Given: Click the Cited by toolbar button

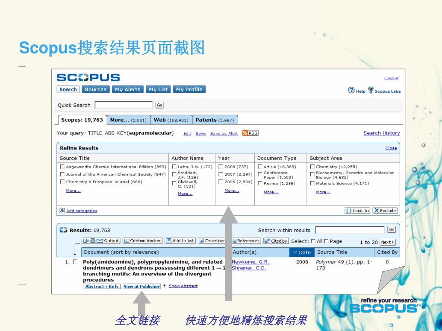Looking at the screenshot, I should click(x=276, y=240).
